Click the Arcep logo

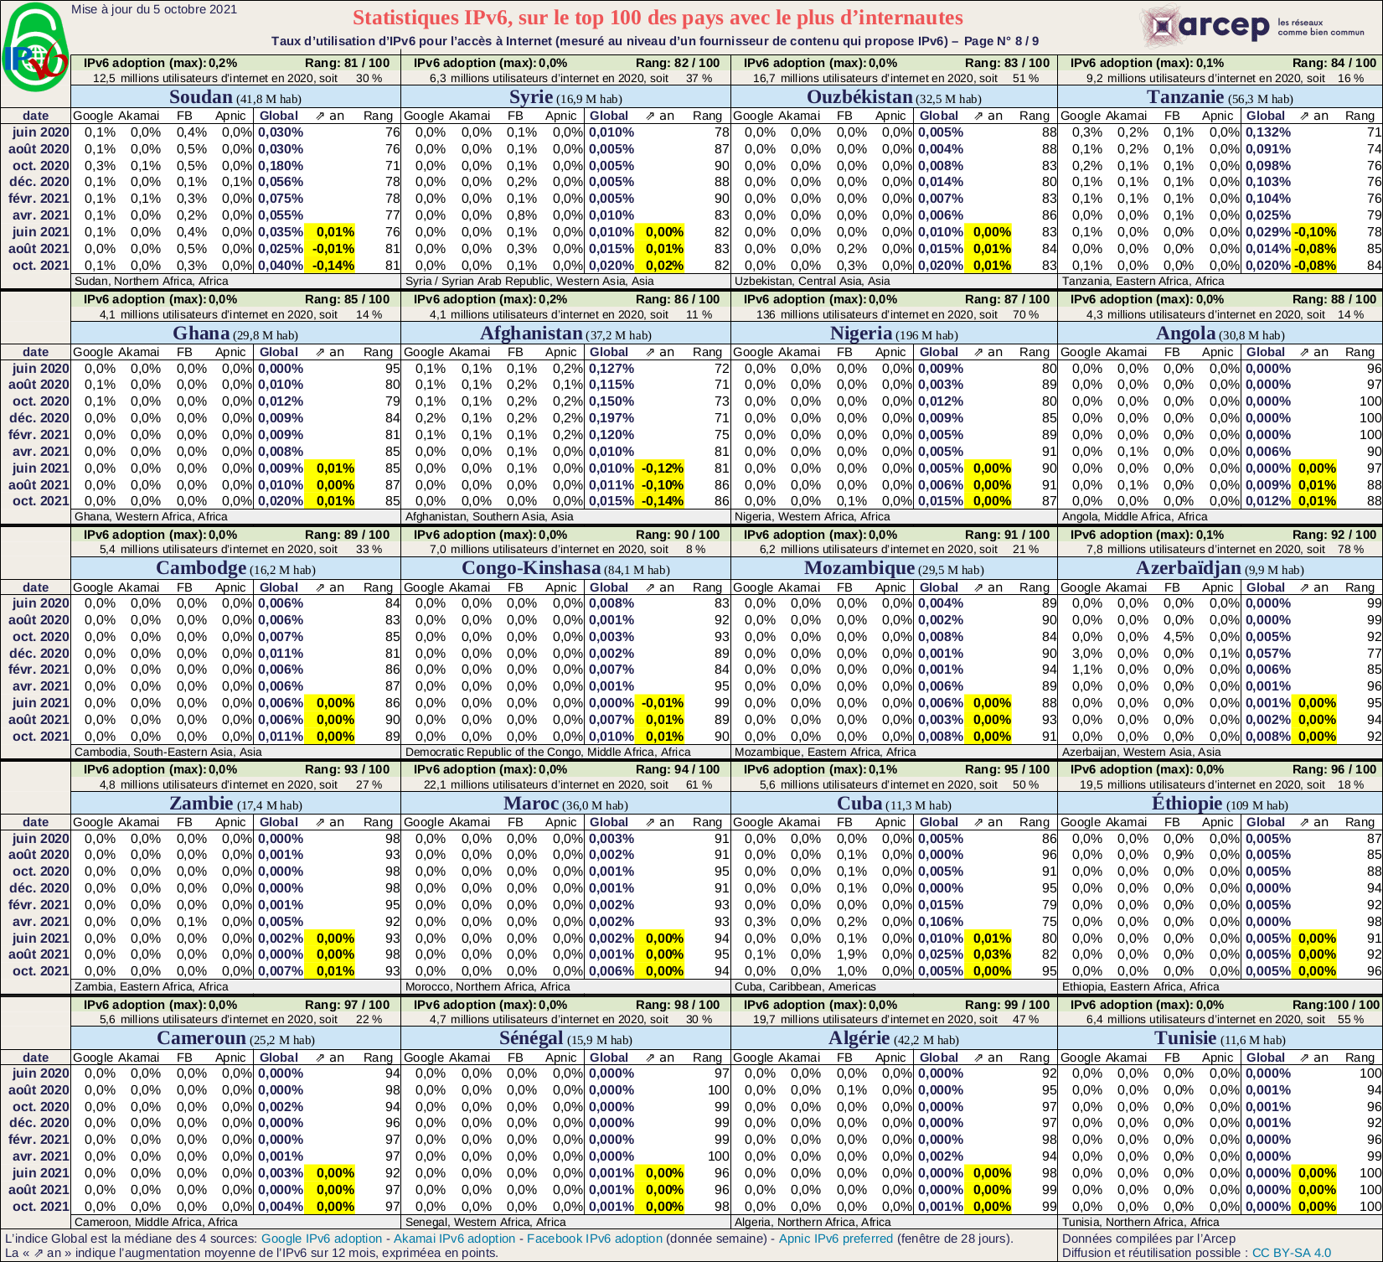pos(1253,27)
